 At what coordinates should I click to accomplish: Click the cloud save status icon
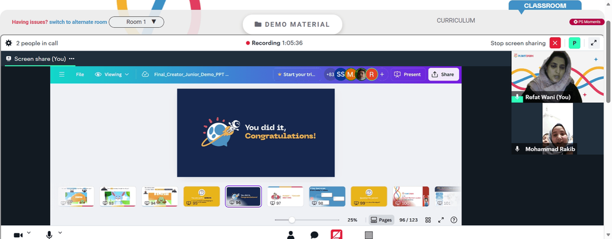145,74
